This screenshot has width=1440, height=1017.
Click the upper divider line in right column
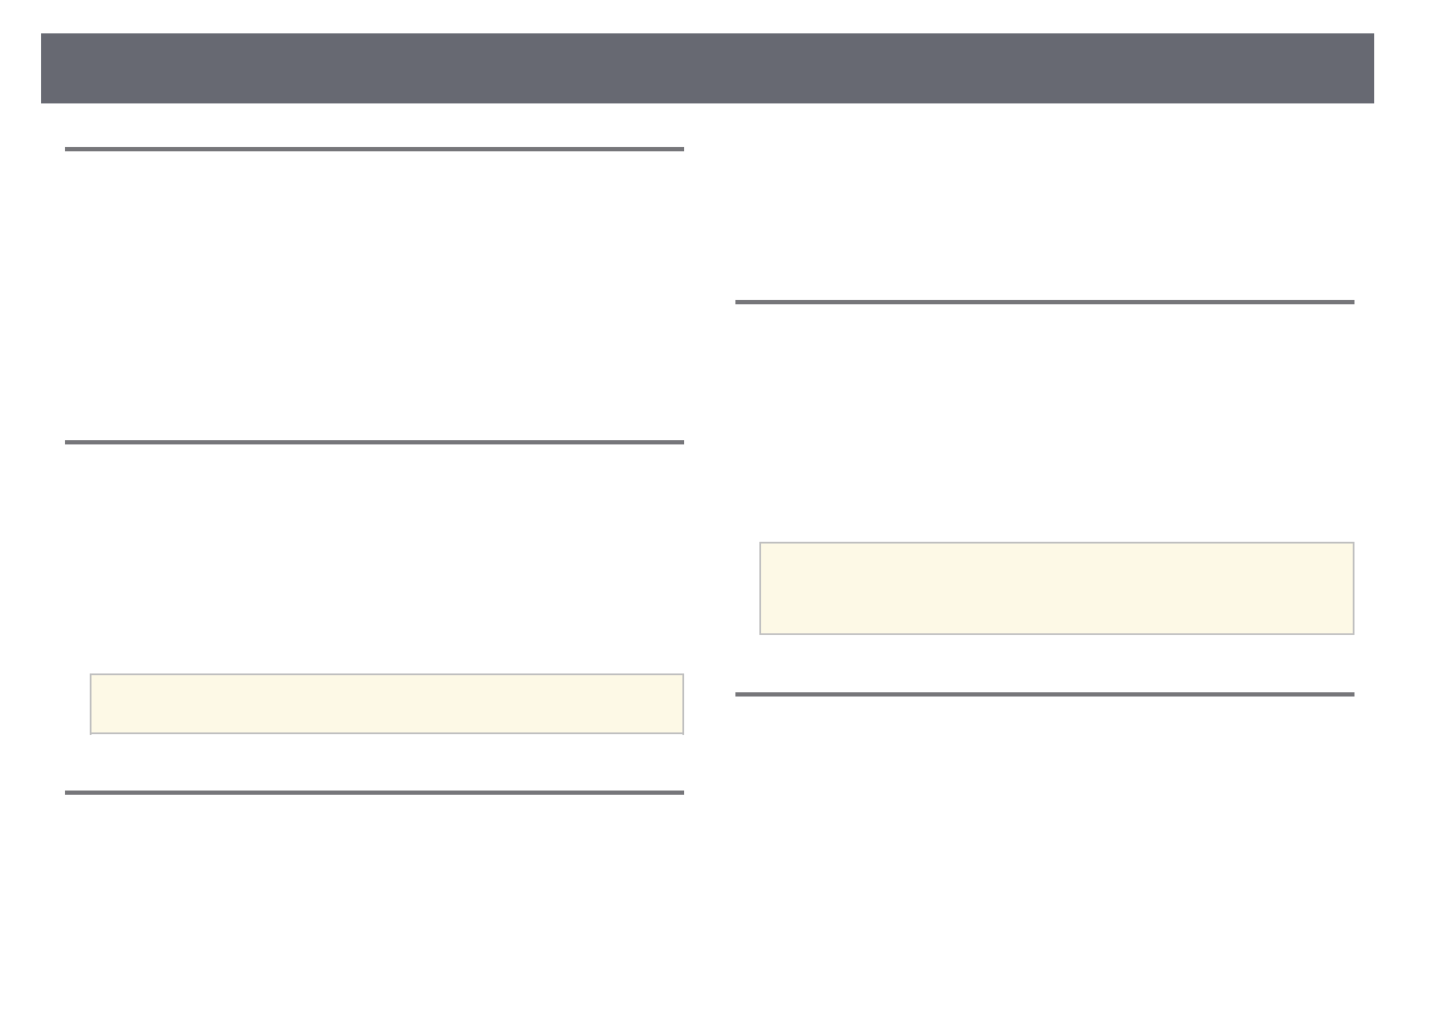coord(1044,302)
